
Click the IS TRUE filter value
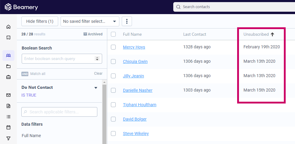point(29,95)
